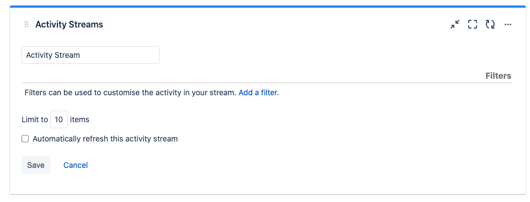
Task: Click the divider line under Filters
Action: tap(267, 83)
